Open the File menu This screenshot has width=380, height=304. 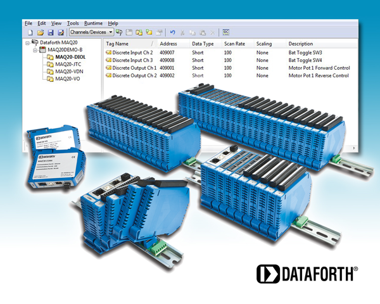click(28, 23)
